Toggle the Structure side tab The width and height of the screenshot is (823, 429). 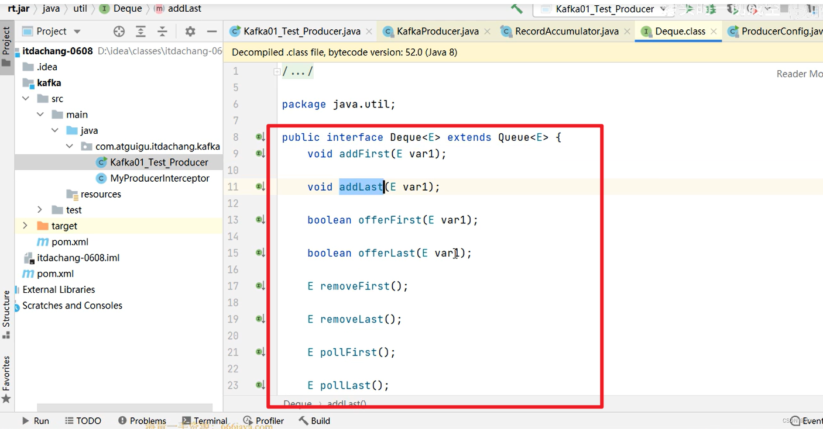point(6,314)
